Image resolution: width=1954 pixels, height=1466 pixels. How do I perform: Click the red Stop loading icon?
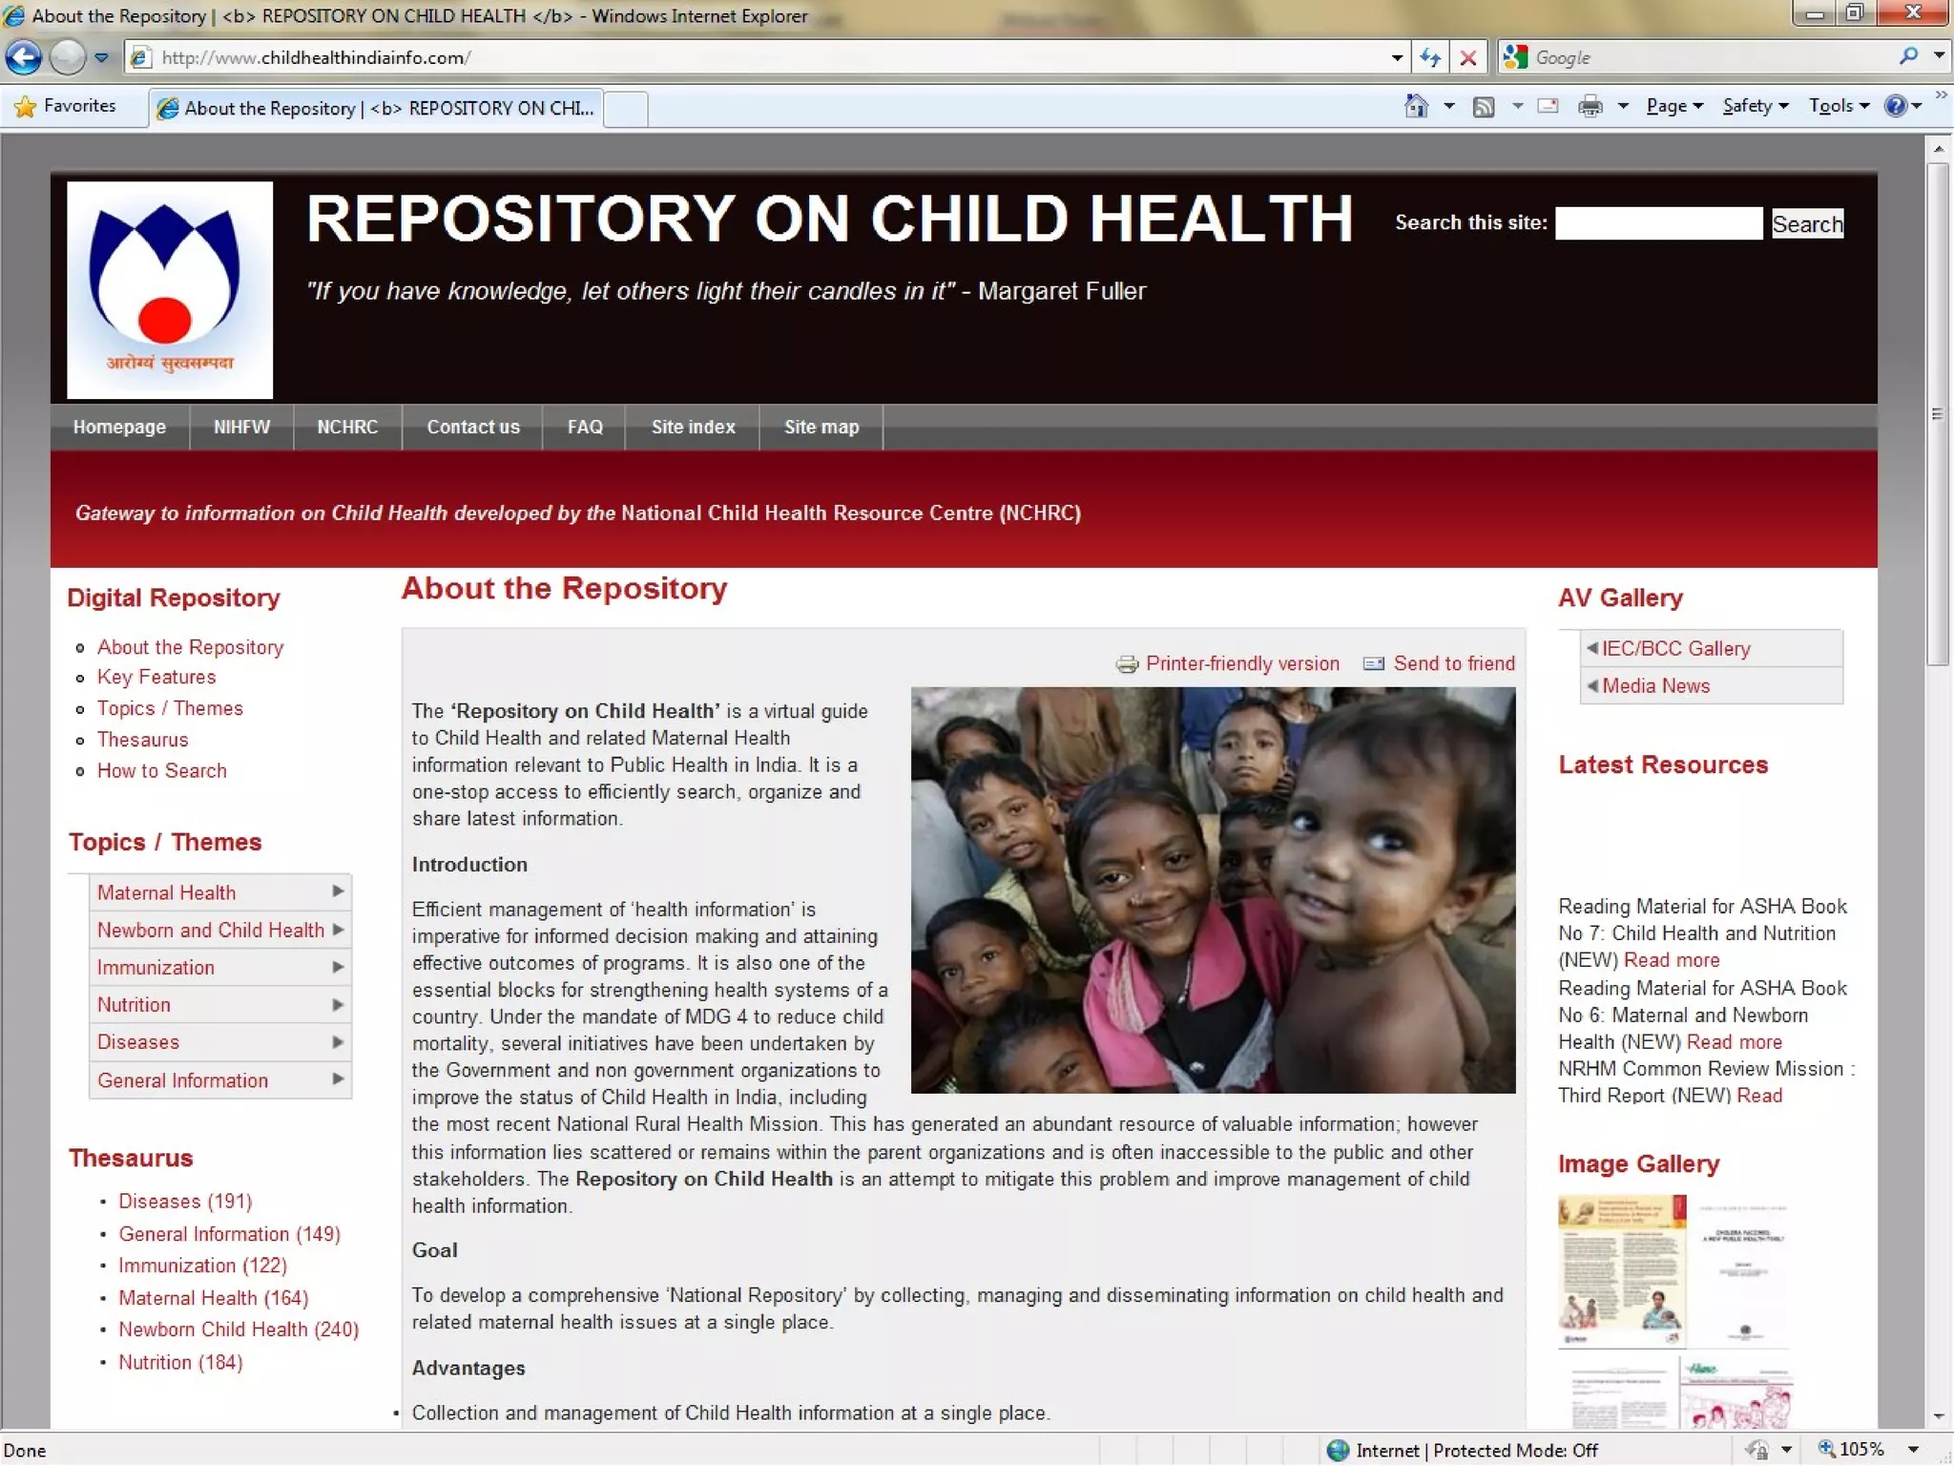[1468, 57]
